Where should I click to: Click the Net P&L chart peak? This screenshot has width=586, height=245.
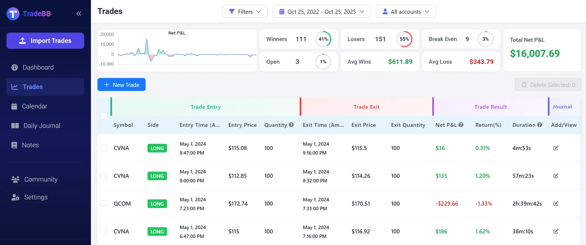(147, 40)
